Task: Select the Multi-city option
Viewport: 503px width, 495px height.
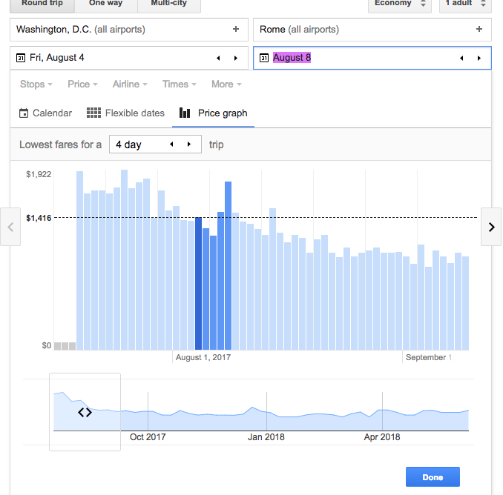Action: (x=168, y=4)
